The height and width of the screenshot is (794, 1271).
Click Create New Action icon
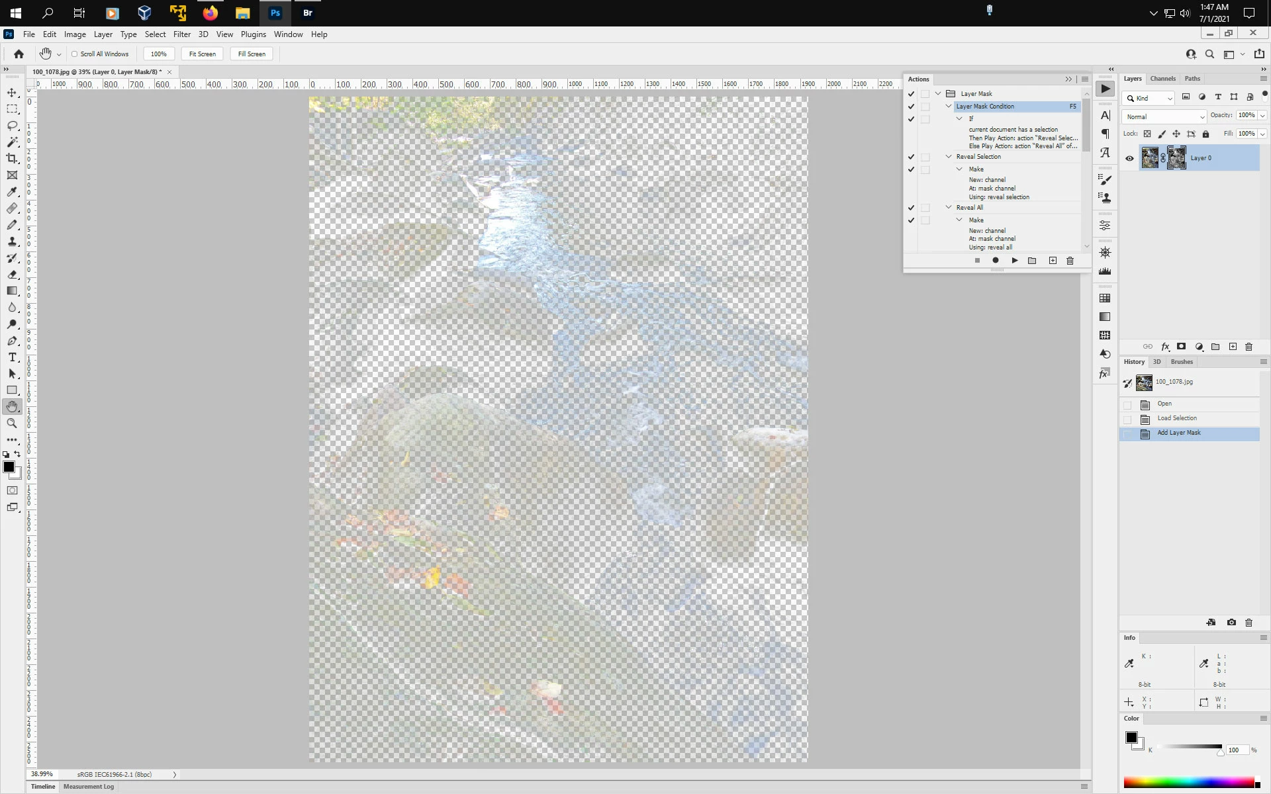[x=1053, y=261]
